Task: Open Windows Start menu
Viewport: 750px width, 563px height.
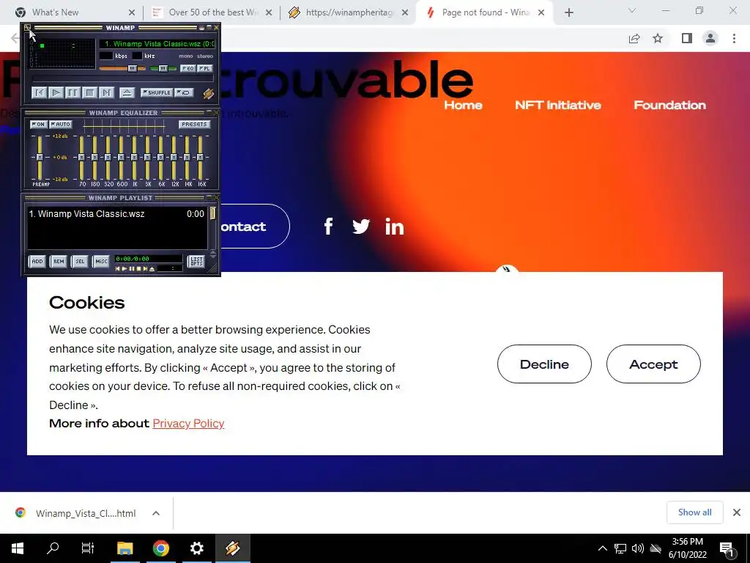Action: (x=18, y=548)
